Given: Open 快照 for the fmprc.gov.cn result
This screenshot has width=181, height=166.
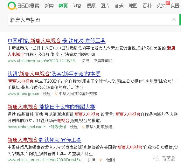Looking at the screenshot, I should tap(47, 94).
